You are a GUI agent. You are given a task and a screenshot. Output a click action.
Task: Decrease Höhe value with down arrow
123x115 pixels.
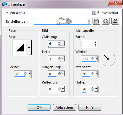pyautogui.click(x=93, y=90)
